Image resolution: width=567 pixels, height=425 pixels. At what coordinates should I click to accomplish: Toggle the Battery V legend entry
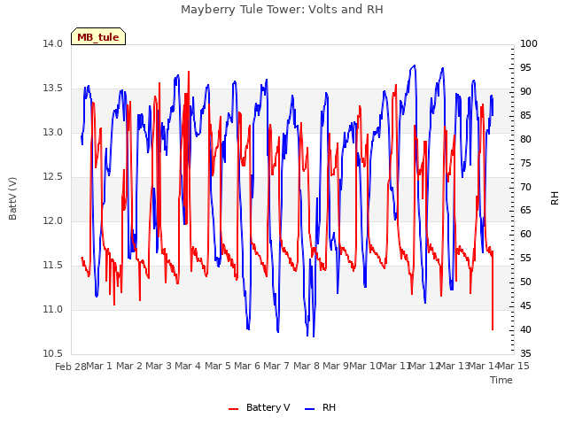(x=259, y=407)
